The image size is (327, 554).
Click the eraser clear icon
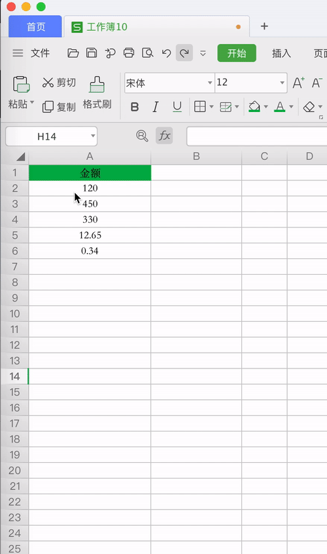tap(309, 107)
